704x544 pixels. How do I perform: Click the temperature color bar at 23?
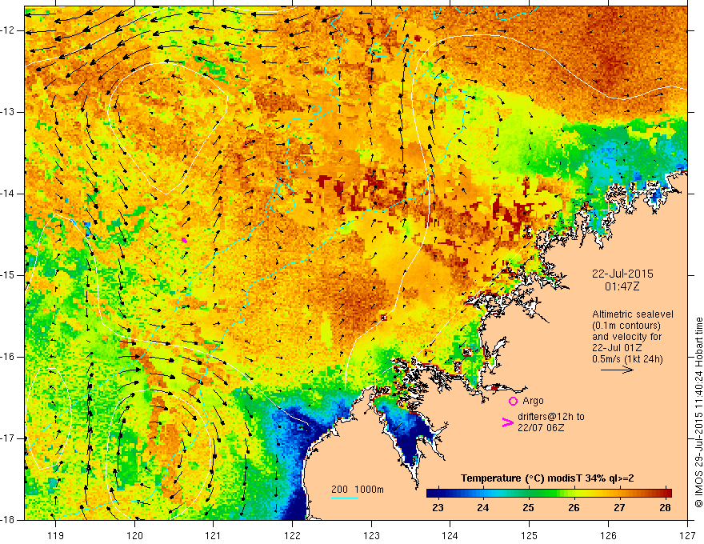coord(438,494)
